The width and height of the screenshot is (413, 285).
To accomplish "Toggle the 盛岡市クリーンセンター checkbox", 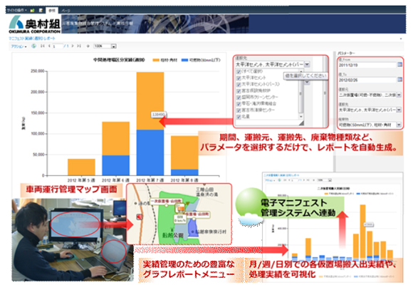I will coord(239,98).
